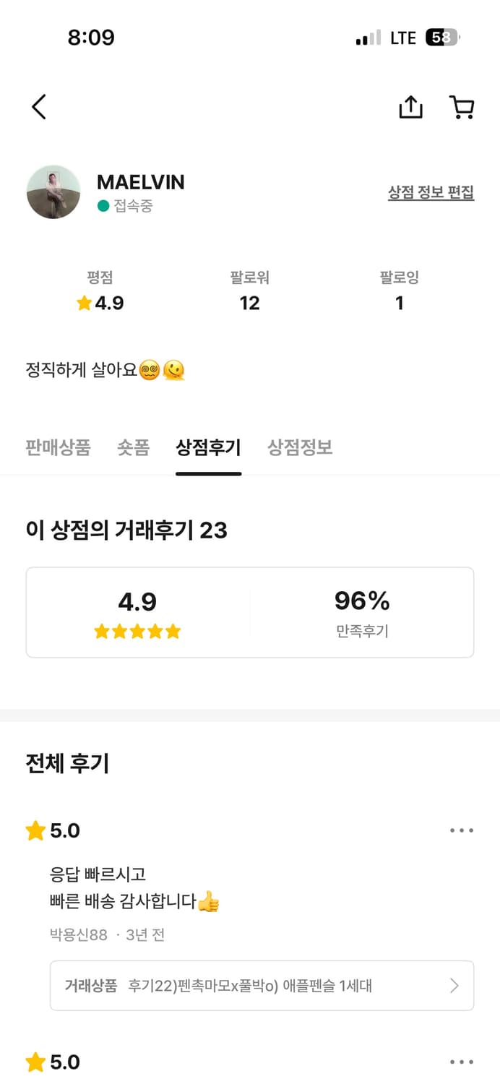Tap the star rating icon next to 4.9

click(x=85, y=304)
